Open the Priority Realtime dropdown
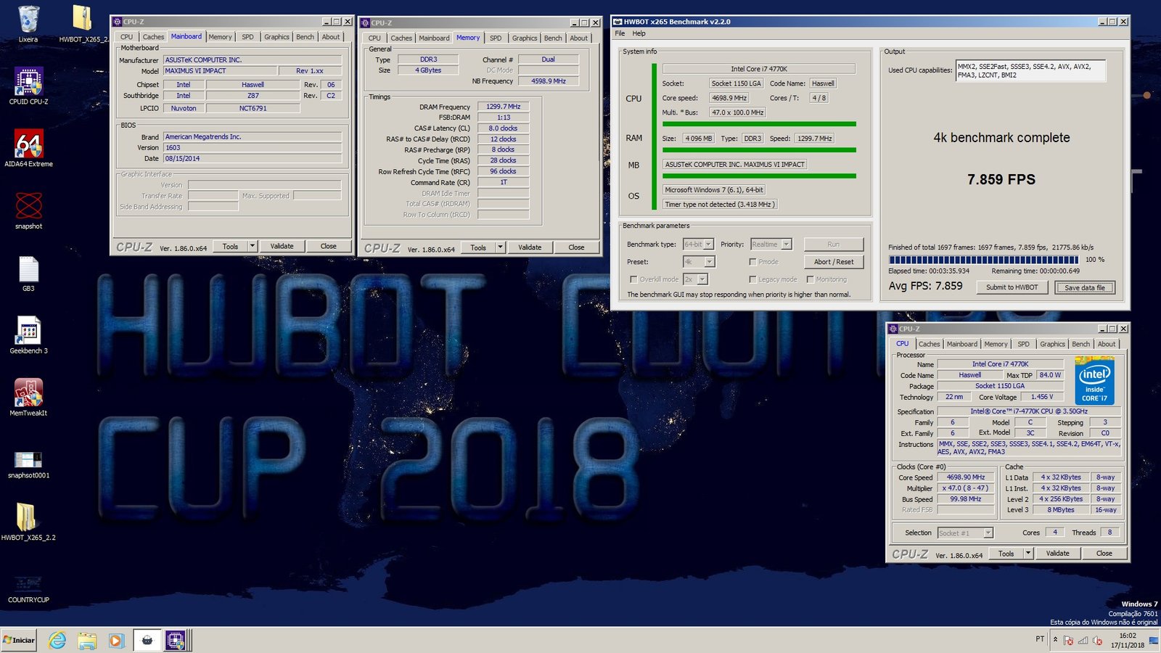The width and height of the screenshot is (1161, 653). tap(786, 245)
